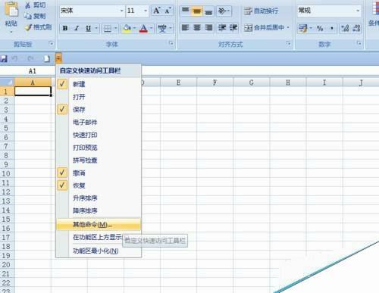379x293 pixels.
Task: Toggle Bold formatting button
Action: tap(65, 28)
